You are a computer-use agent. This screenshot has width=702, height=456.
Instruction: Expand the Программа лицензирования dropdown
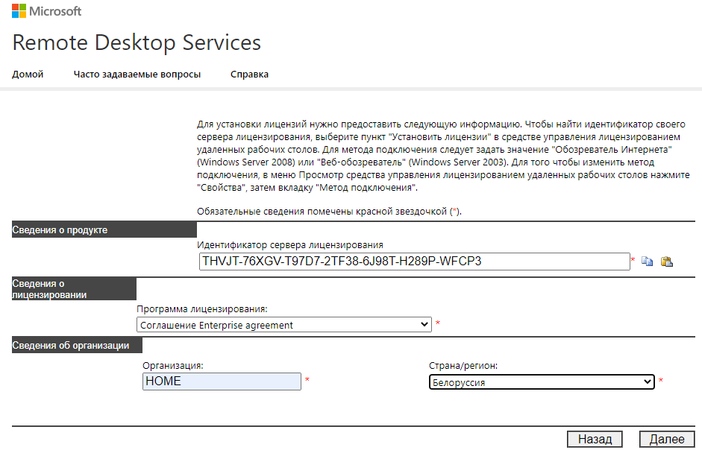point(424,325)
